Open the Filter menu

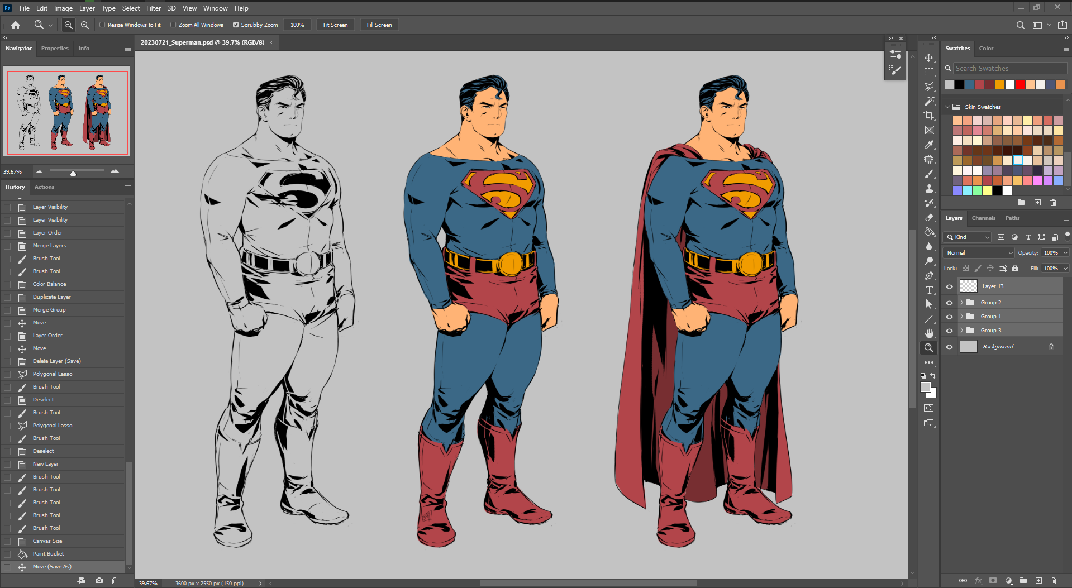(x=154, y=8)
